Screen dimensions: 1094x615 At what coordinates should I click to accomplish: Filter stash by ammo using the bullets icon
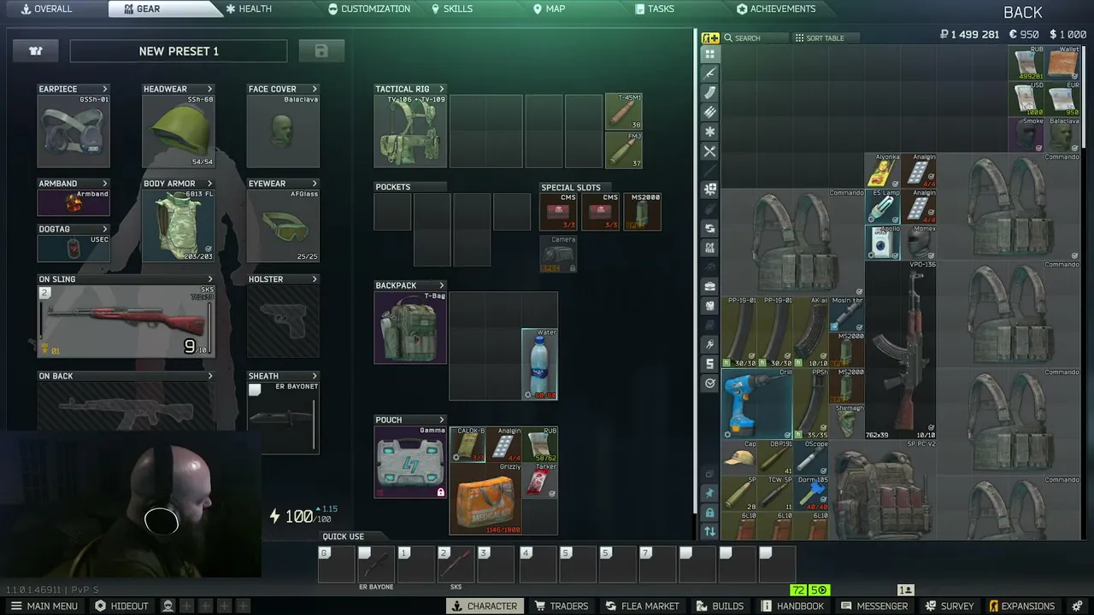[x=709, y=113]
